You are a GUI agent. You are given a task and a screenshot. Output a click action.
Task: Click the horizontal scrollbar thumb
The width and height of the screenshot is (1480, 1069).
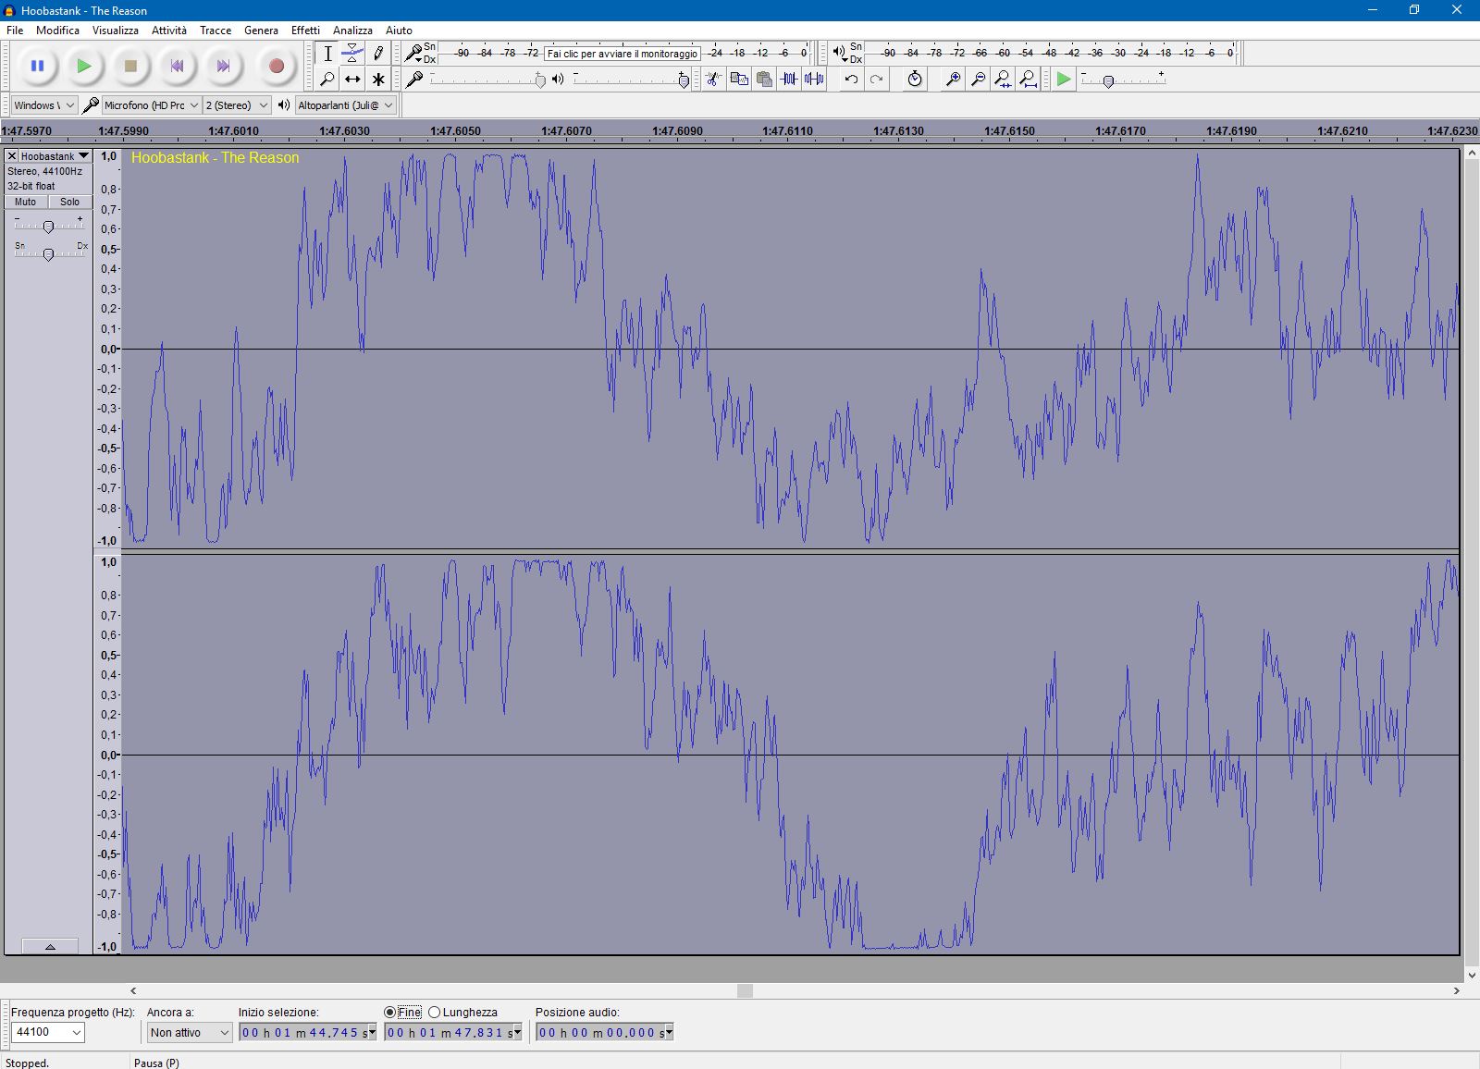click(745, 990)
